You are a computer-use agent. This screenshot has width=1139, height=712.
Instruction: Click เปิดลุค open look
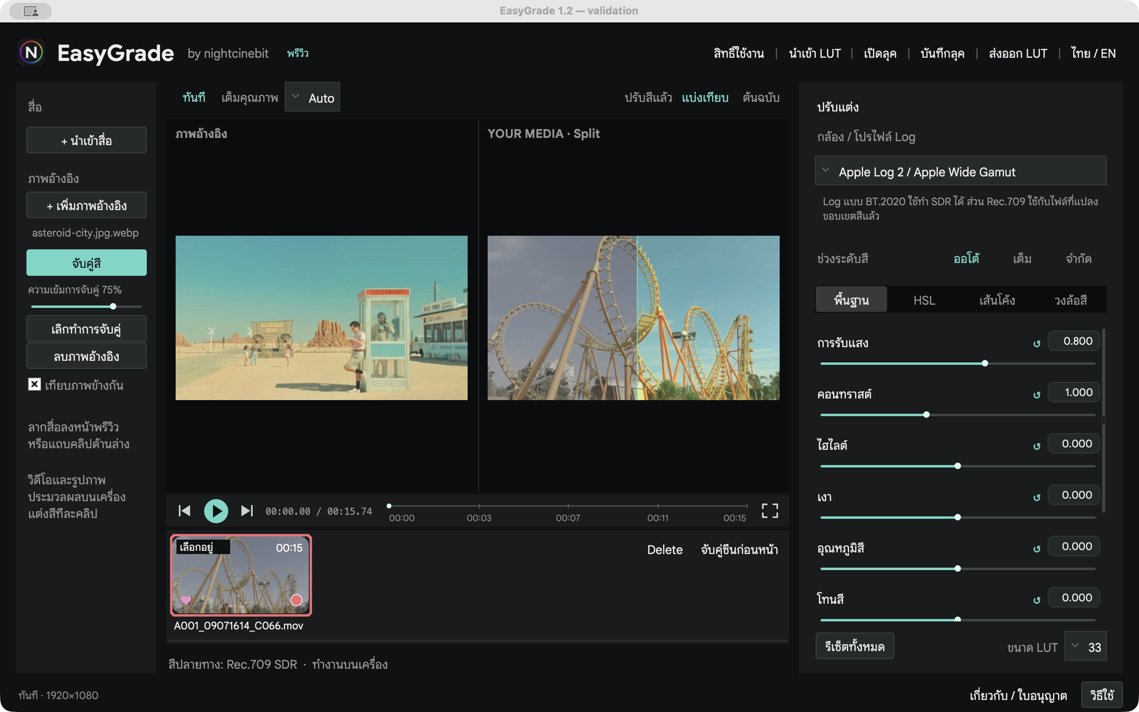click(x=880, y=53)
